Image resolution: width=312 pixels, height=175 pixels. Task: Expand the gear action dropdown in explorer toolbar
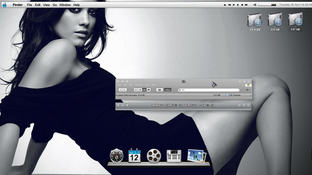coord(247,90)
